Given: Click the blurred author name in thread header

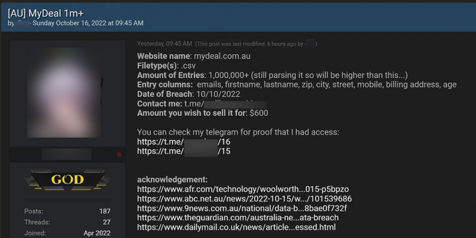Looking at the screenshot, I should (x=21, y=23).
